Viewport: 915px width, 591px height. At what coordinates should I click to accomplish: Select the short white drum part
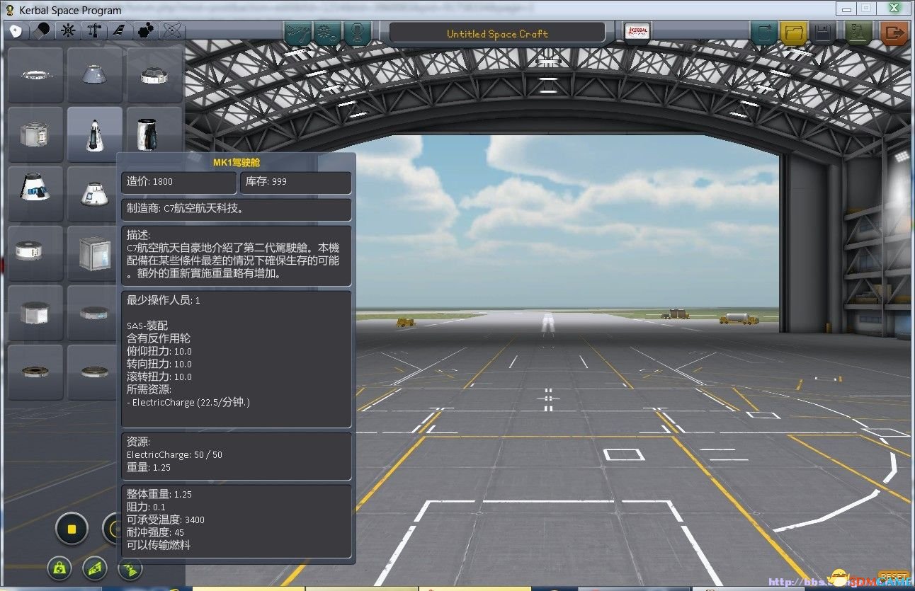coord(35,253)
